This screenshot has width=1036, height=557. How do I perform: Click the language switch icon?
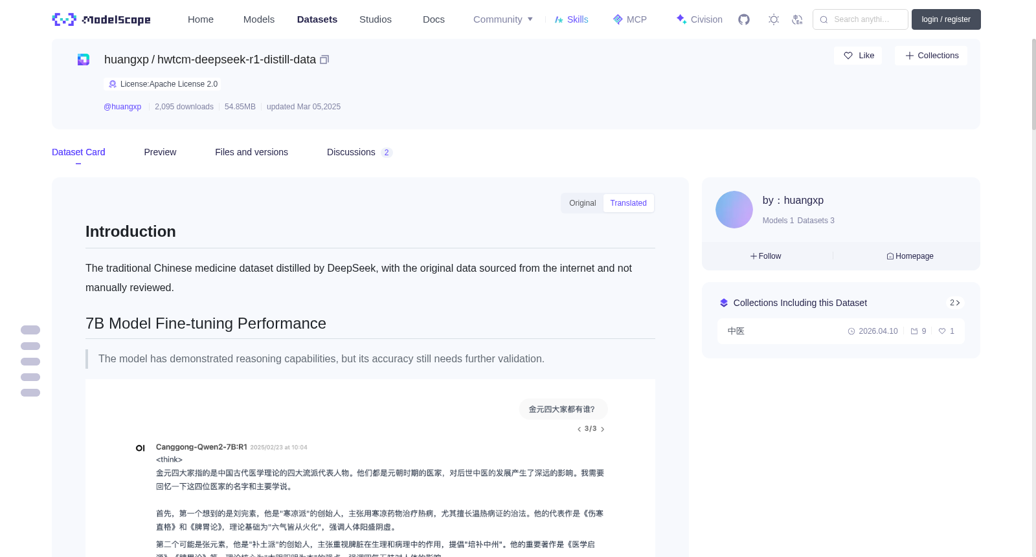[797, 19]
